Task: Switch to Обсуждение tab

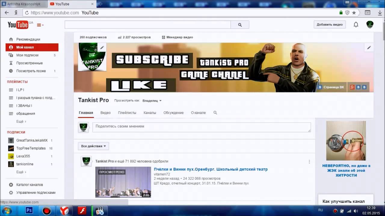Action: click(x=174, y=113)
